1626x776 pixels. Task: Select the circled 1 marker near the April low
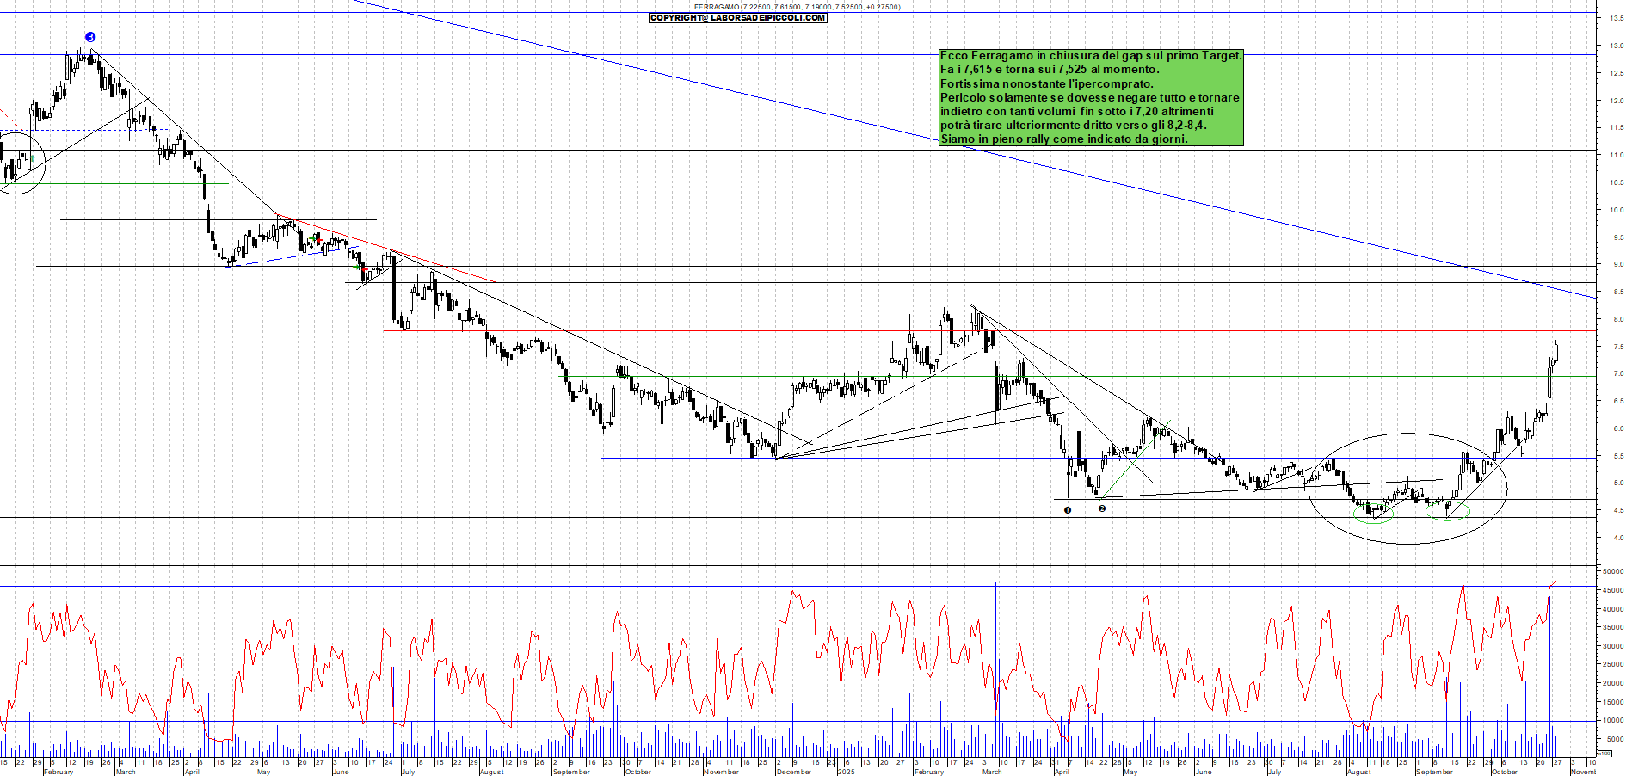pos(1067,509)
